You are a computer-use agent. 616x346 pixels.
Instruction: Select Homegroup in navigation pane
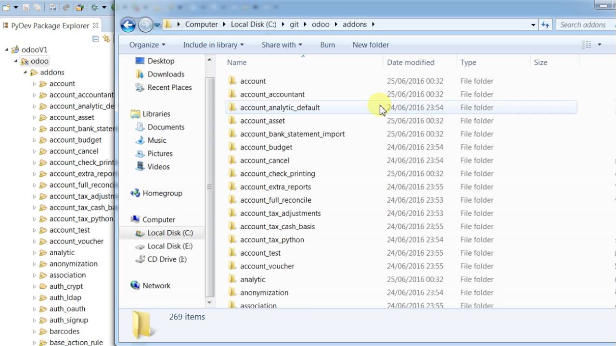pos(156,193)
